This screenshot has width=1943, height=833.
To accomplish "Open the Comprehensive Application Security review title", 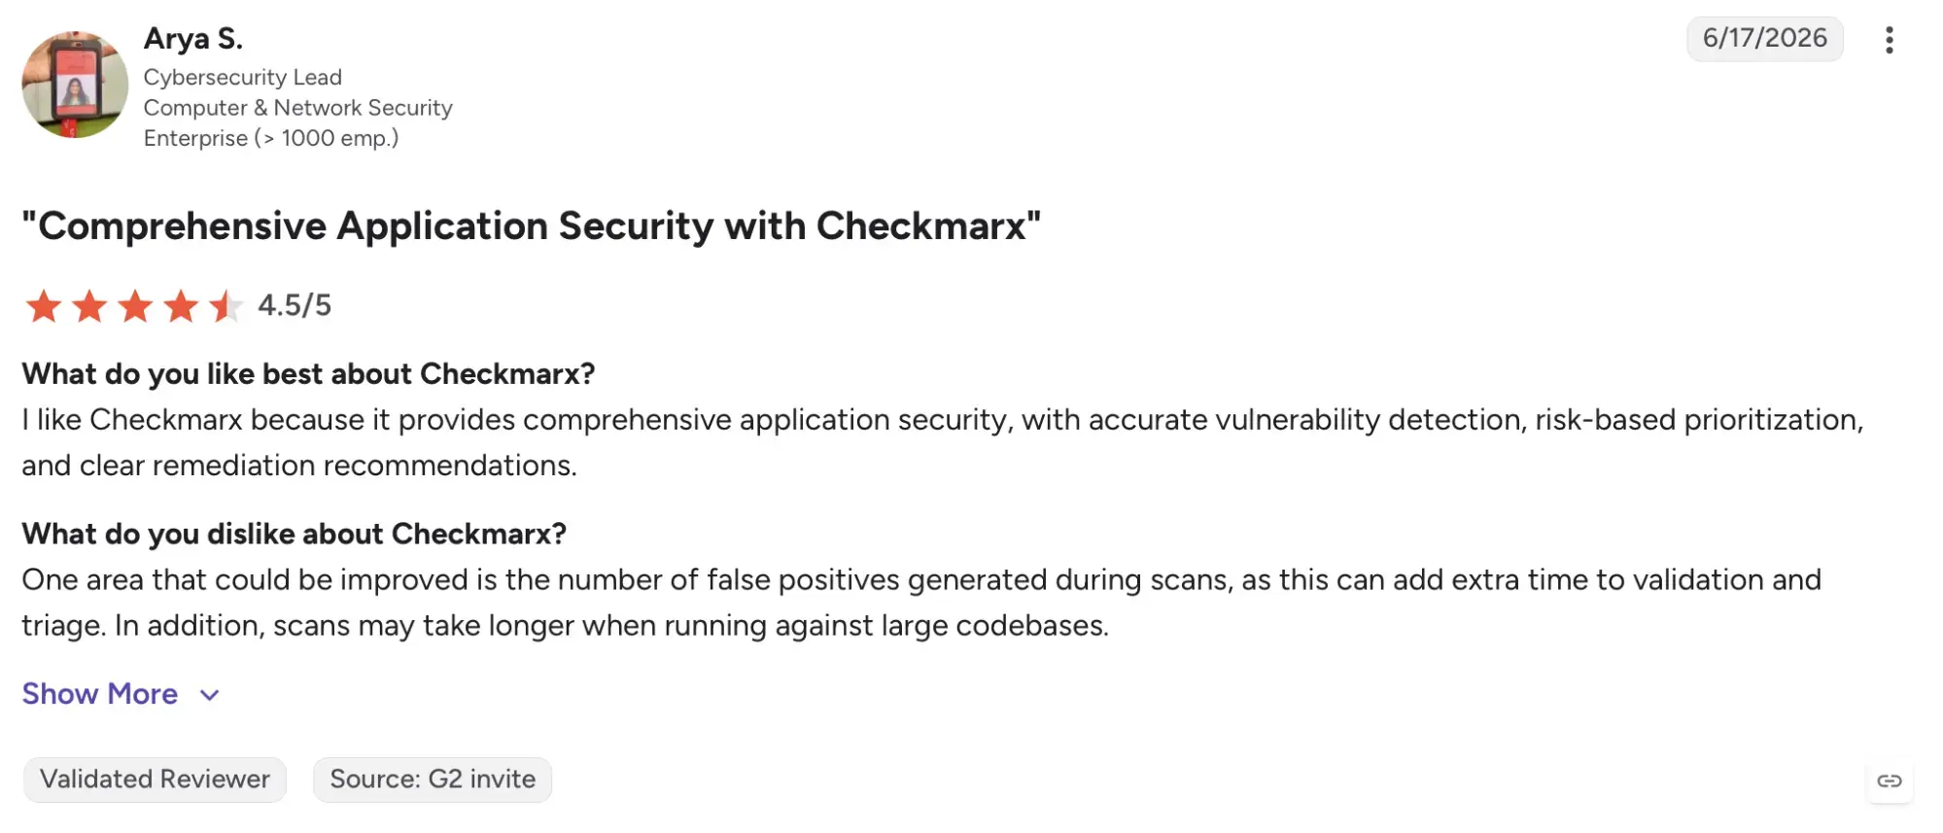I will pyautogui.click(x=532, y=226).
